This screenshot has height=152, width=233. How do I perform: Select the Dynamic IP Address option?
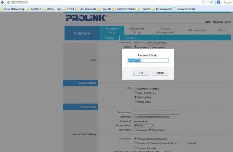[x=135, y=88]
